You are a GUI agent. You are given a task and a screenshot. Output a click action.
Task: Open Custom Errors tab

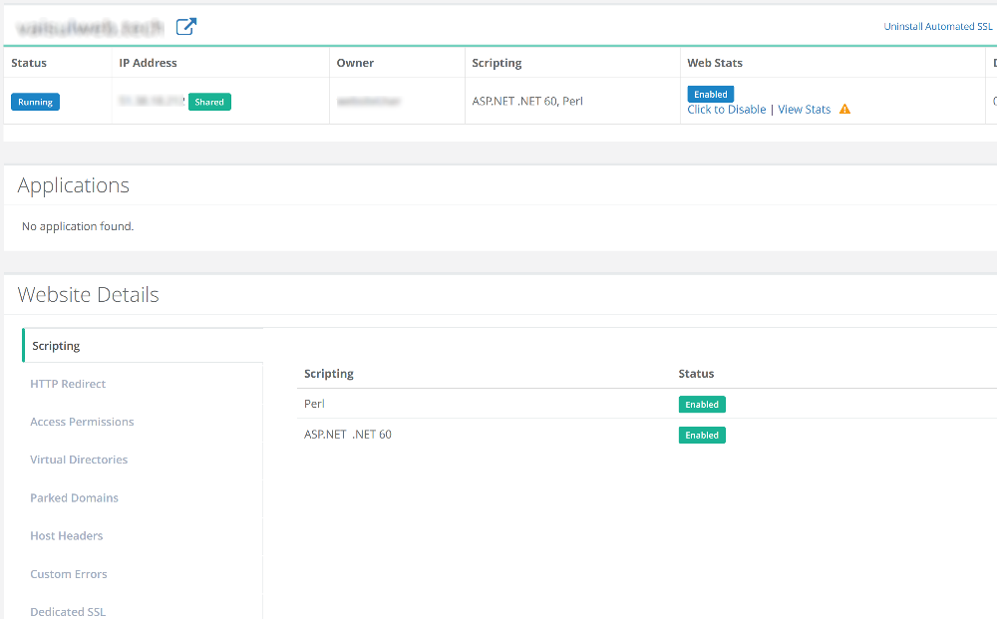pos(69,574)
